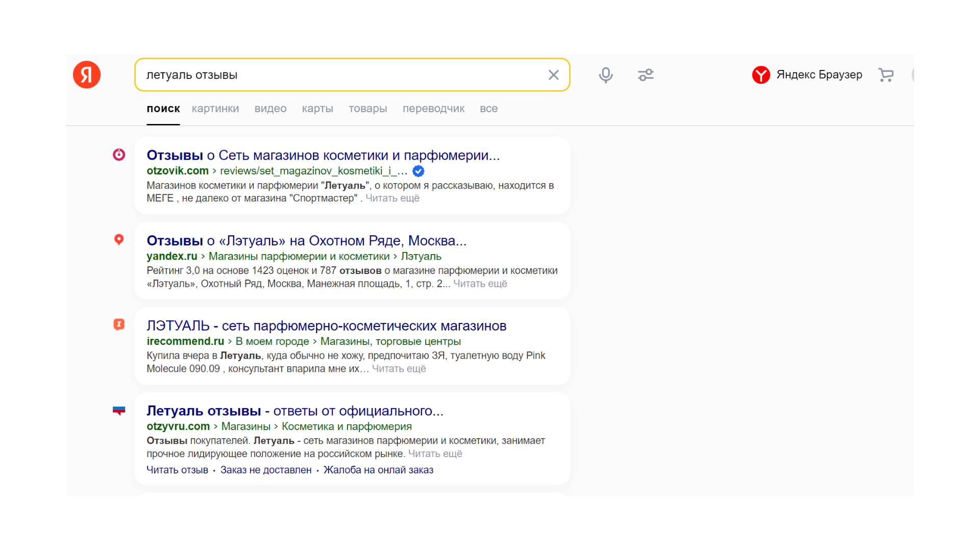Image resolution: width=980 pixels, height=551 pixels.
Task: Click 'Читать ещё' in Охотный Ряд snippet
Action: coord(480,284)
